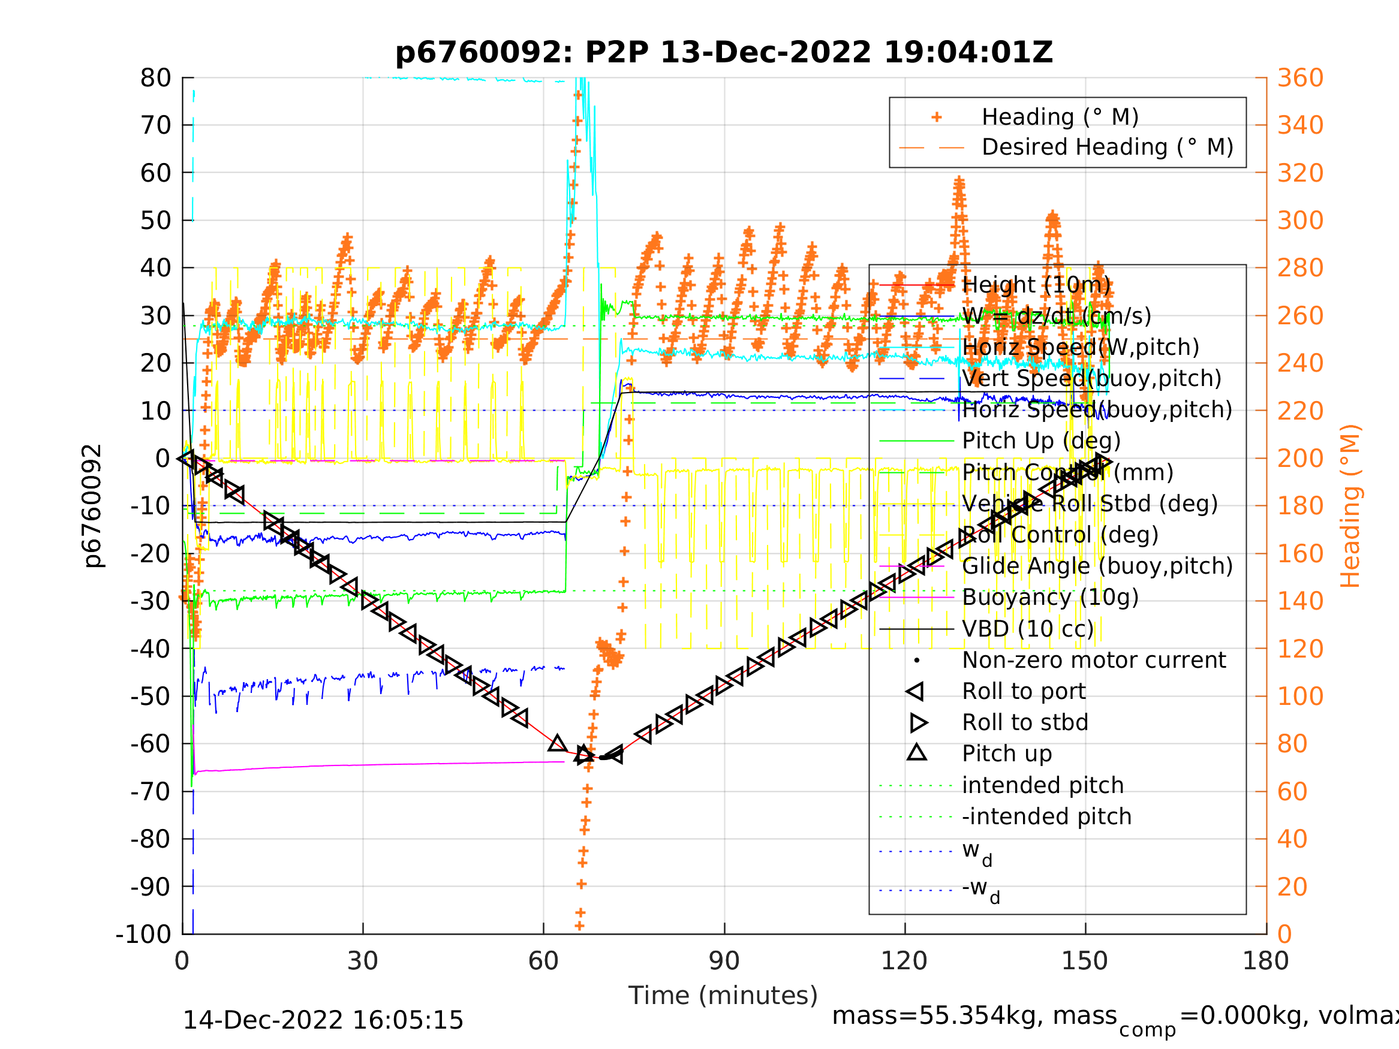Click the 'Heading (°M)' right axis label

1351,506
